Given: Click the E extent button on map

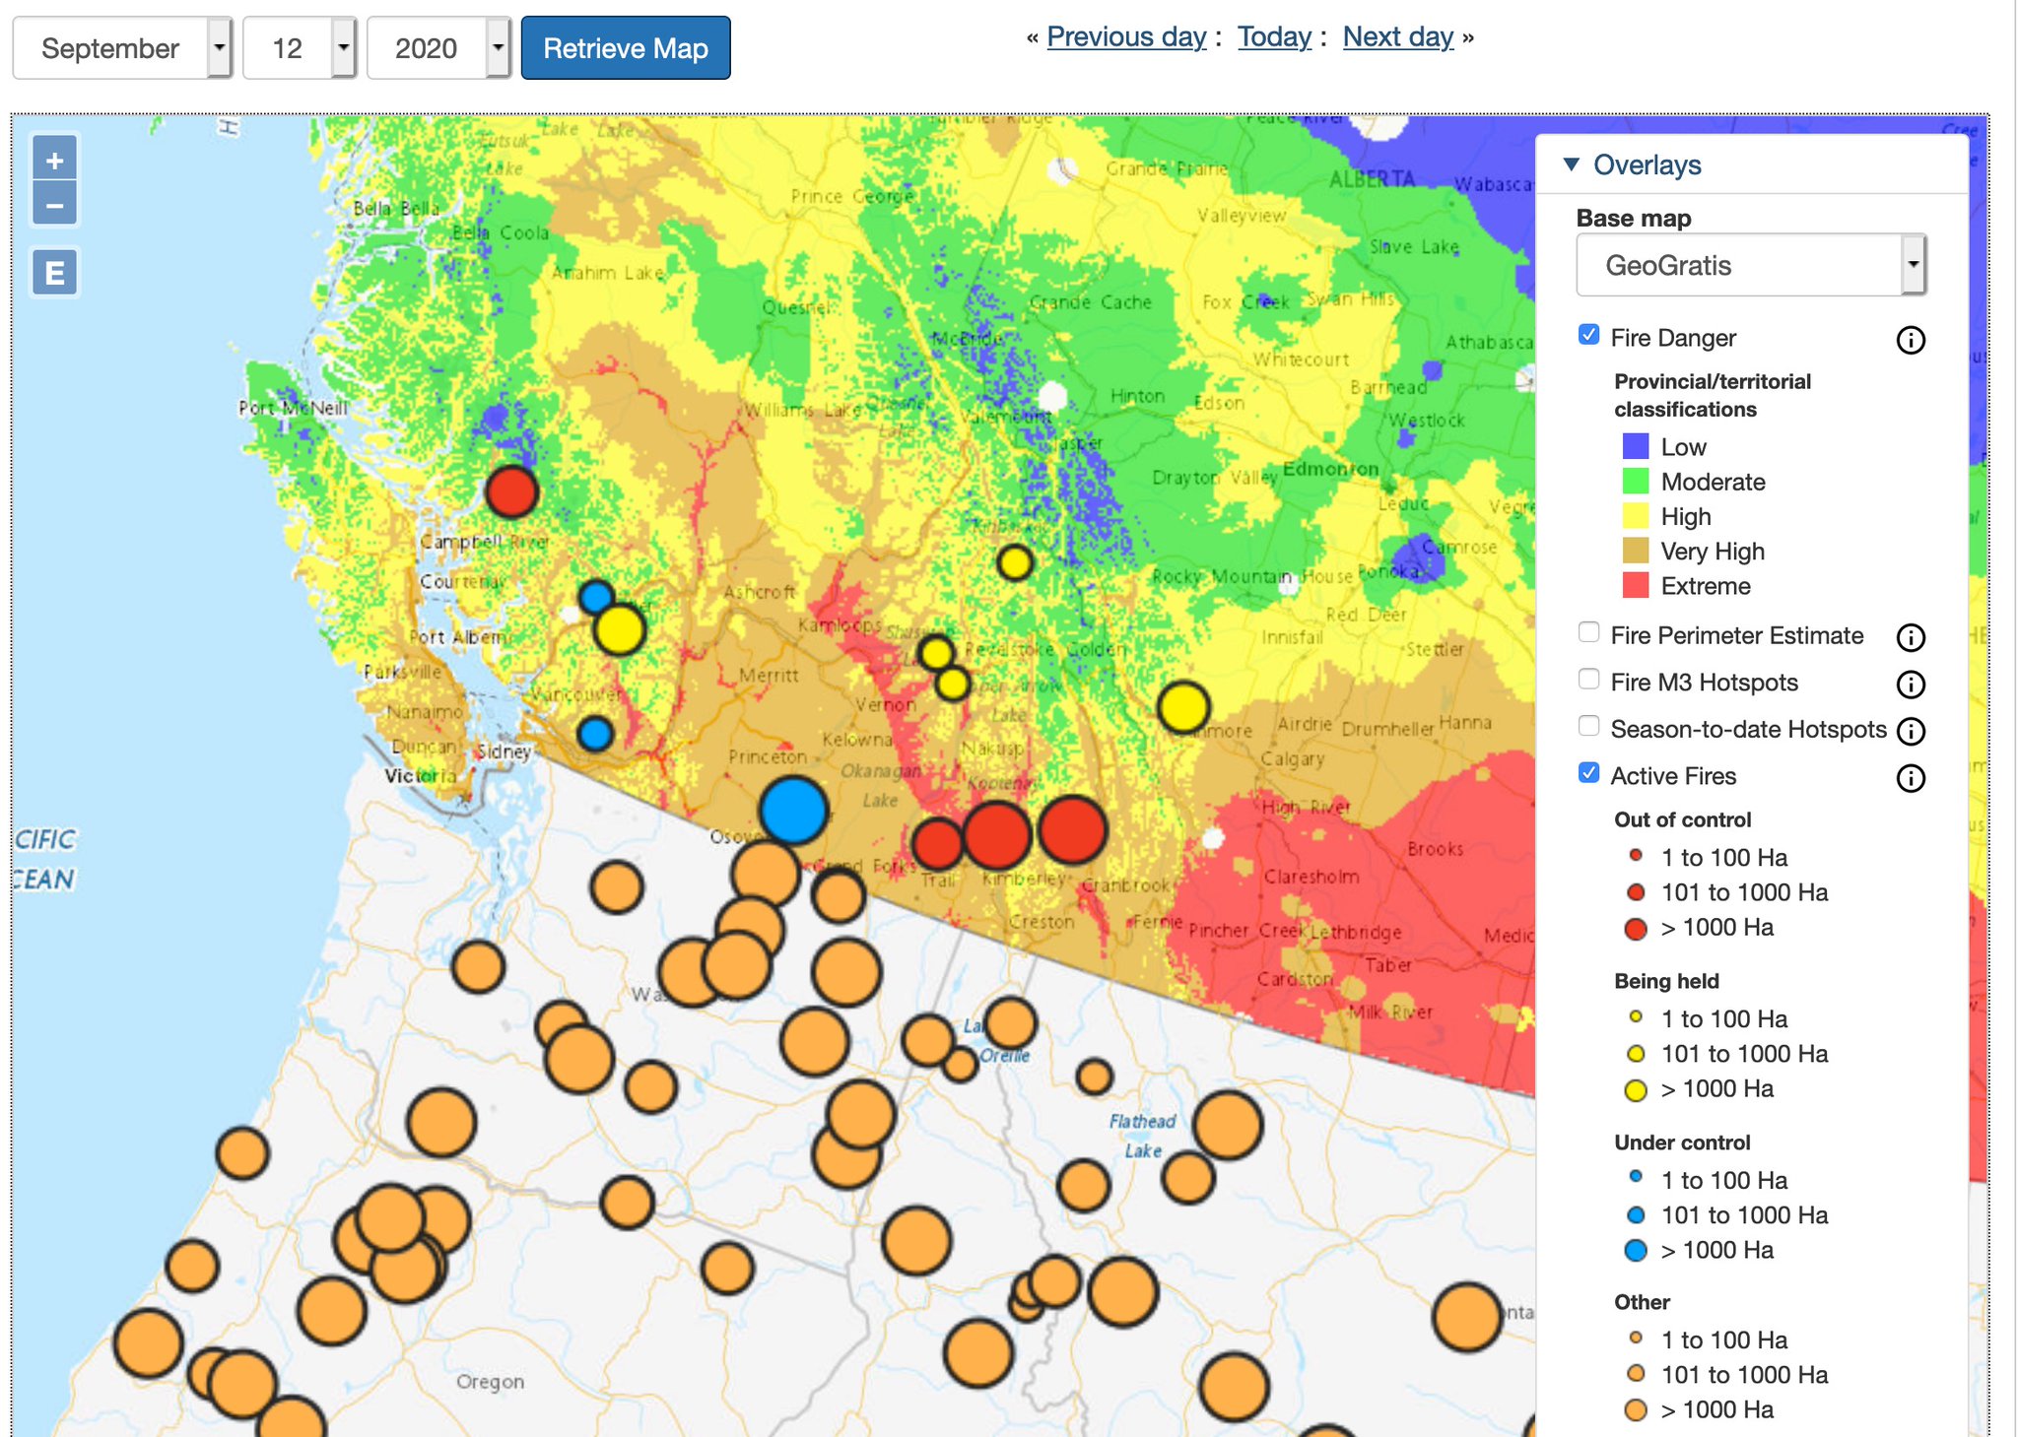Looking at the screenshot, I should click(x=55, y=273).
